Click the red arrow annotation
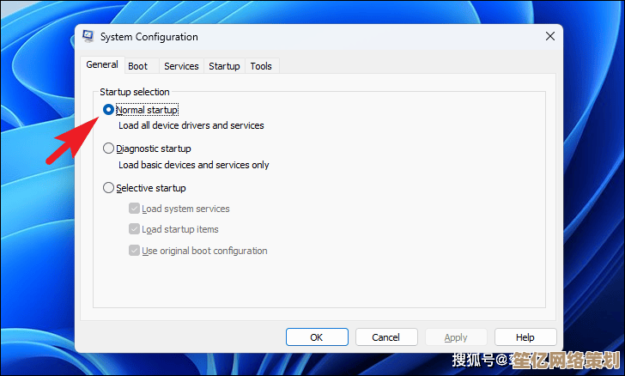The width and height of the screenshot is (625, 376). (x=70, y=138)
